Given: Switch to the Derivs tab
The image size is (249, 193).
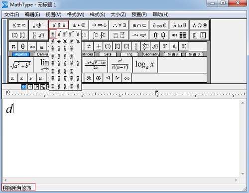Looking at the screenshot, I should coord(42,54).
